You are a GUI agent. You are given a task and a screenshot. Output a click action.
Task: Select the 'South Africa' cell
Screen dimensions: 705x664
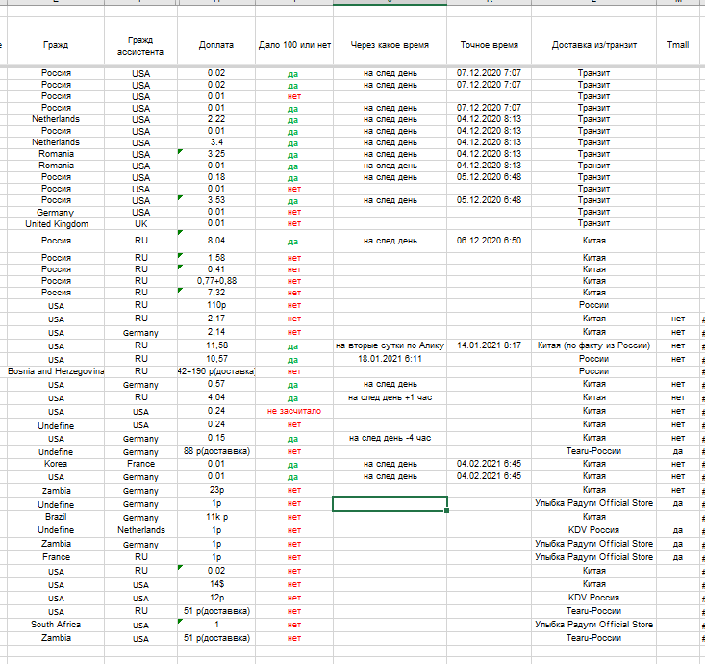point(56,625)
